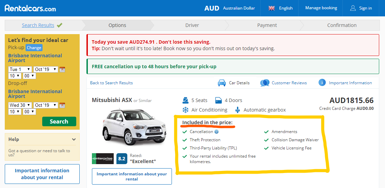This screenshot has height=188, width=385.
Task: Click Important information button under the car
Action: tap(132, 176)
